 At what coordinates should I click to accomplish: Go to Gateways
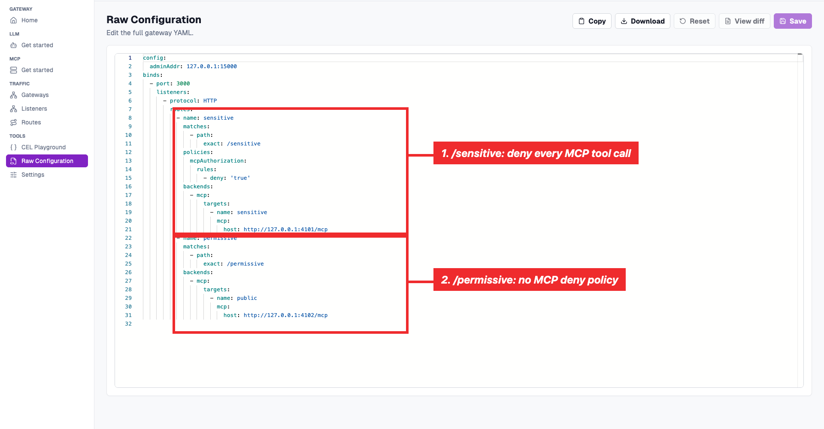(x=47, y=95)
